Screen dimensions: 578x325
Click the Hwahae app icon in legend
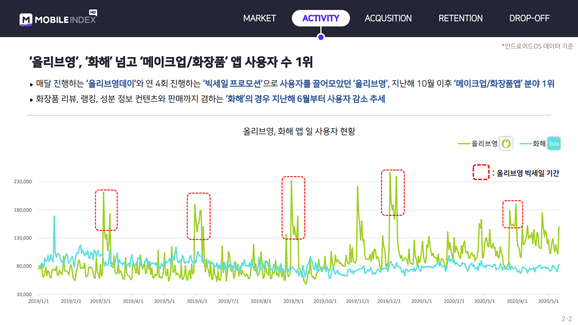click(554, 144)
